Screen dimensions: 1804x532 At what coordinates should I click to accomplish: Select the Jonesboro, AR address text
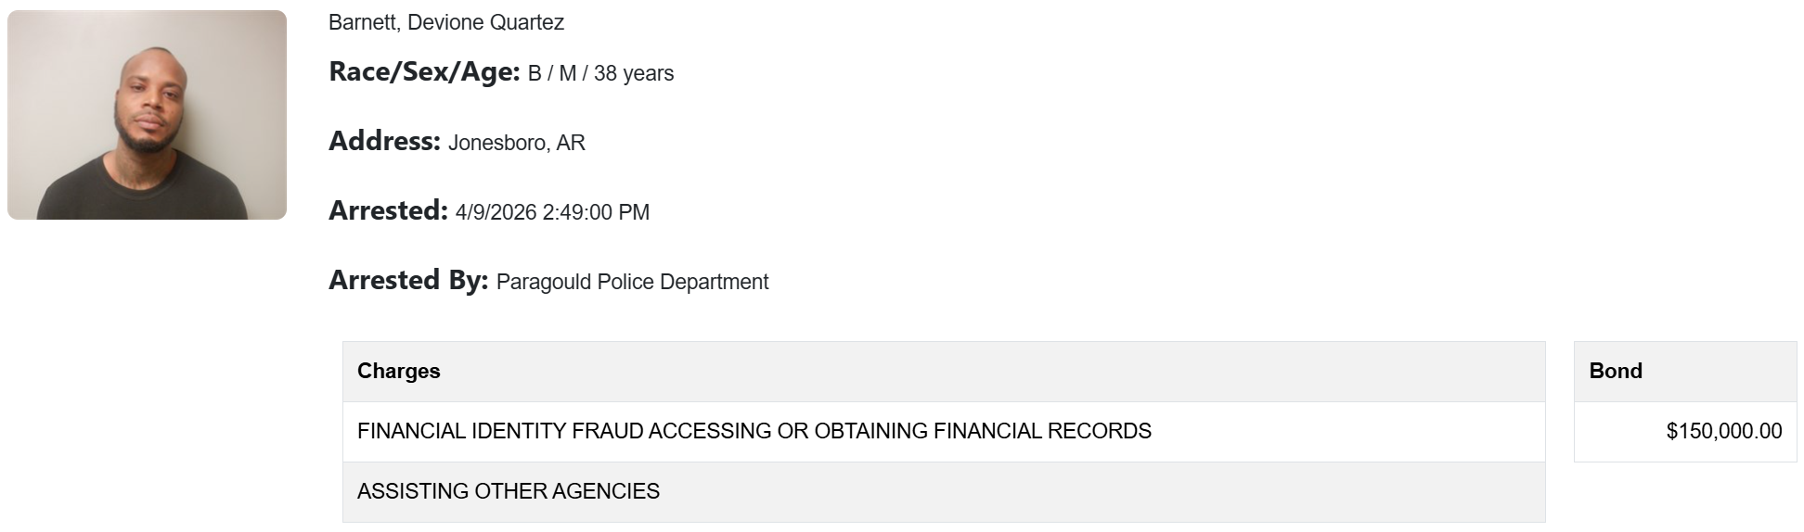[x=517, y=143]
